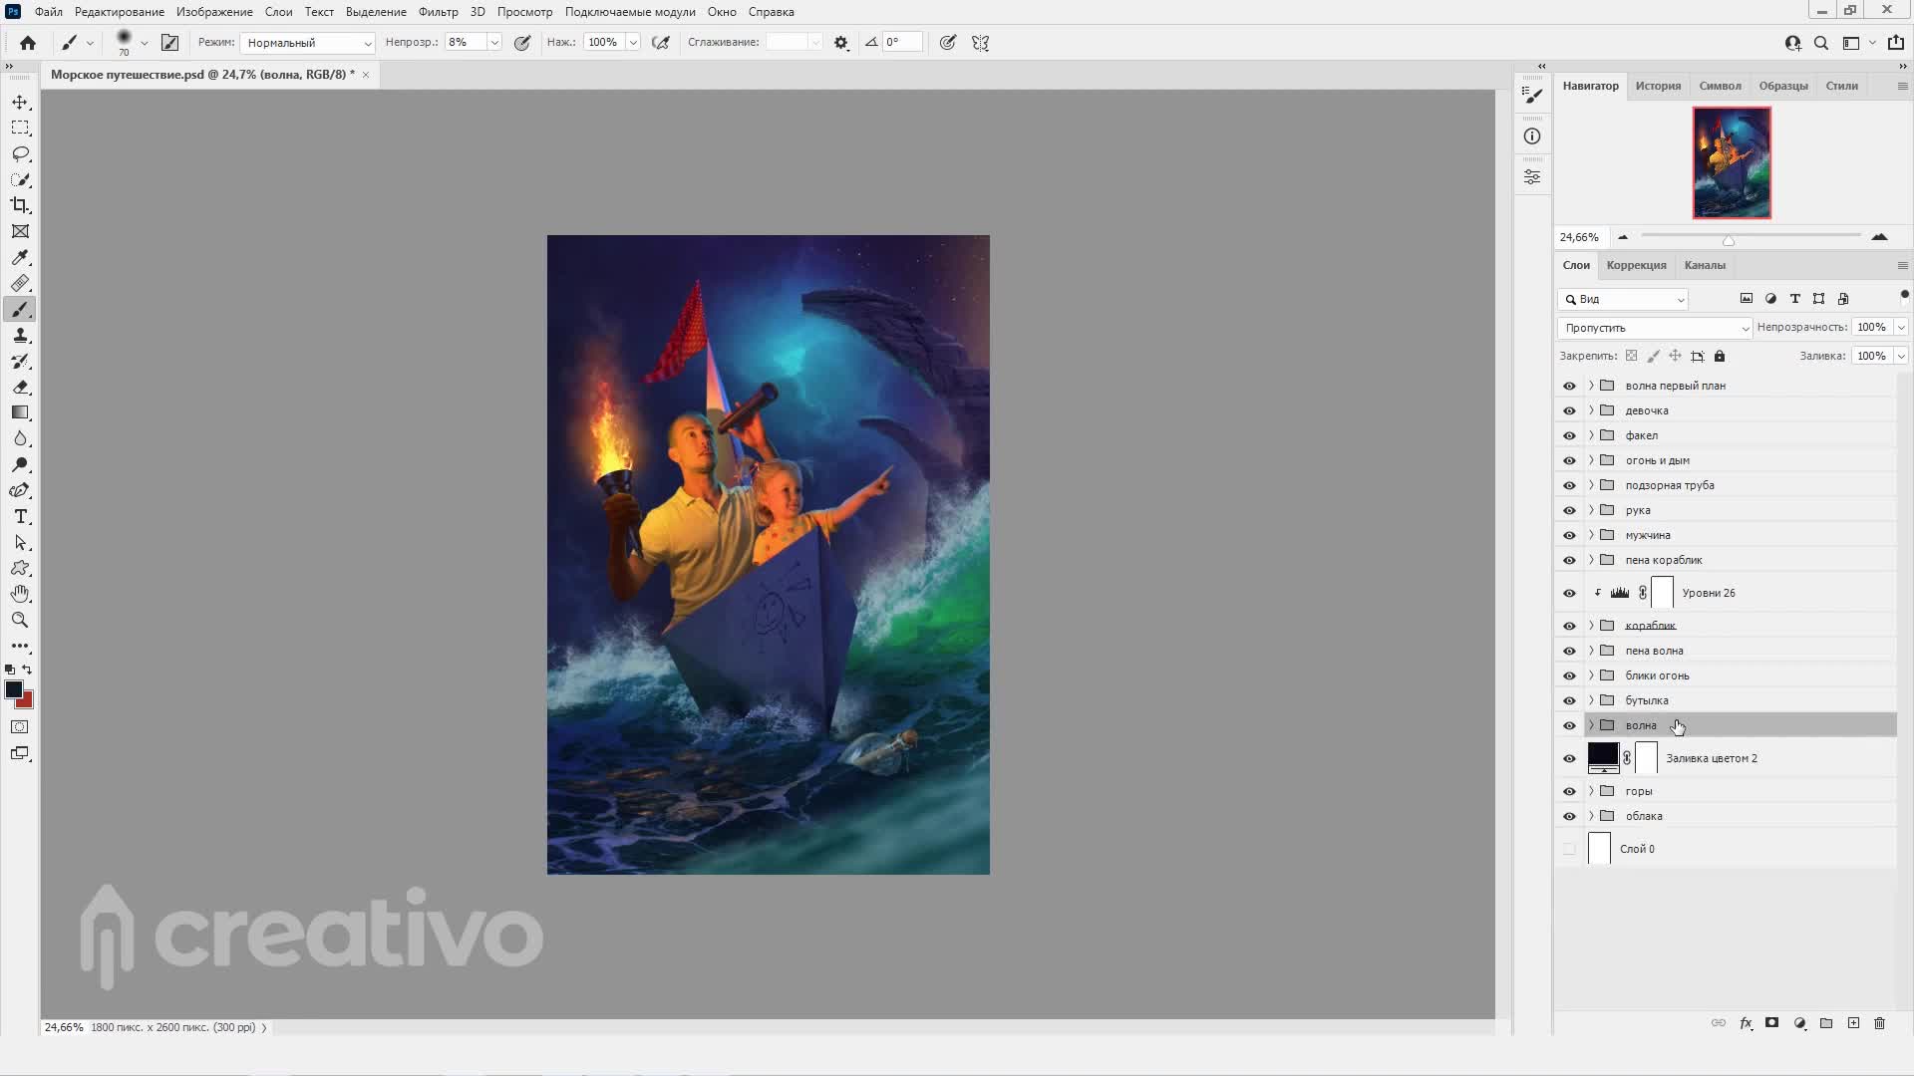Image resolution: width=1914 pixels, height=1076 pixels.
Task: Select the Crop tool
Action: 20,205
